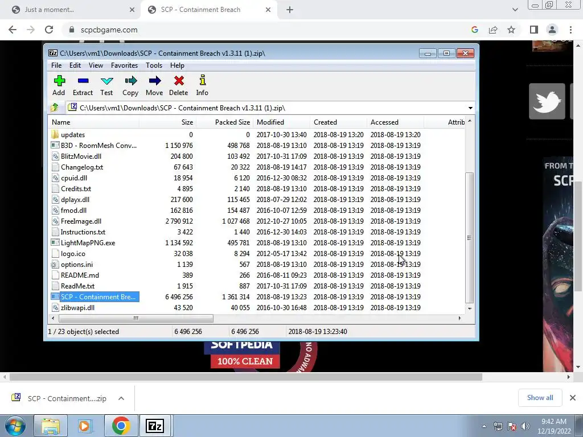
Task: Click the Info toolbar icon
Action: pos(202,80)
